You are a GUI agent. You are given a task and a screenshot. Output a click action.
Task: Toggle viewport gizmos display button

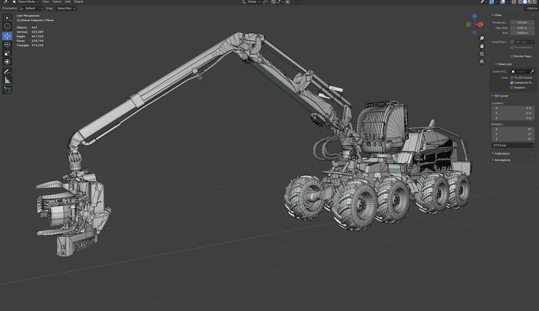point(492,2)
